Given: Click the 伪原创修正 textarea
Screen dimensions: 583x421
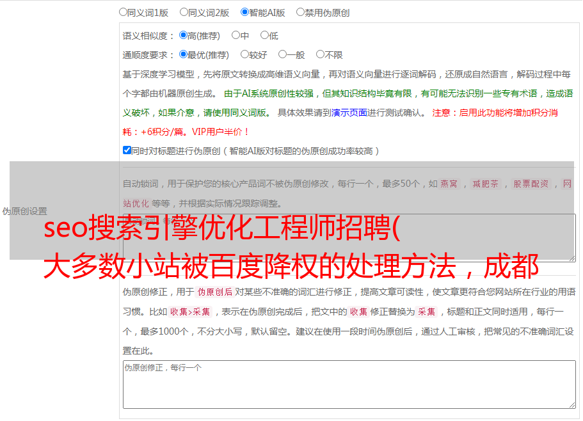Looking at the screenshot, I should pos(349,385).
